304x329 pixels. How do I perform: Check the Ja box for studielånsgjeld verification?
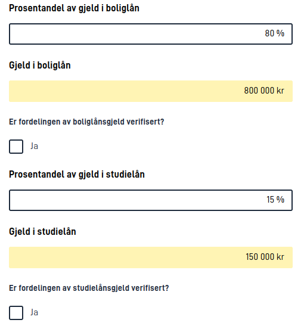[16, 313]
